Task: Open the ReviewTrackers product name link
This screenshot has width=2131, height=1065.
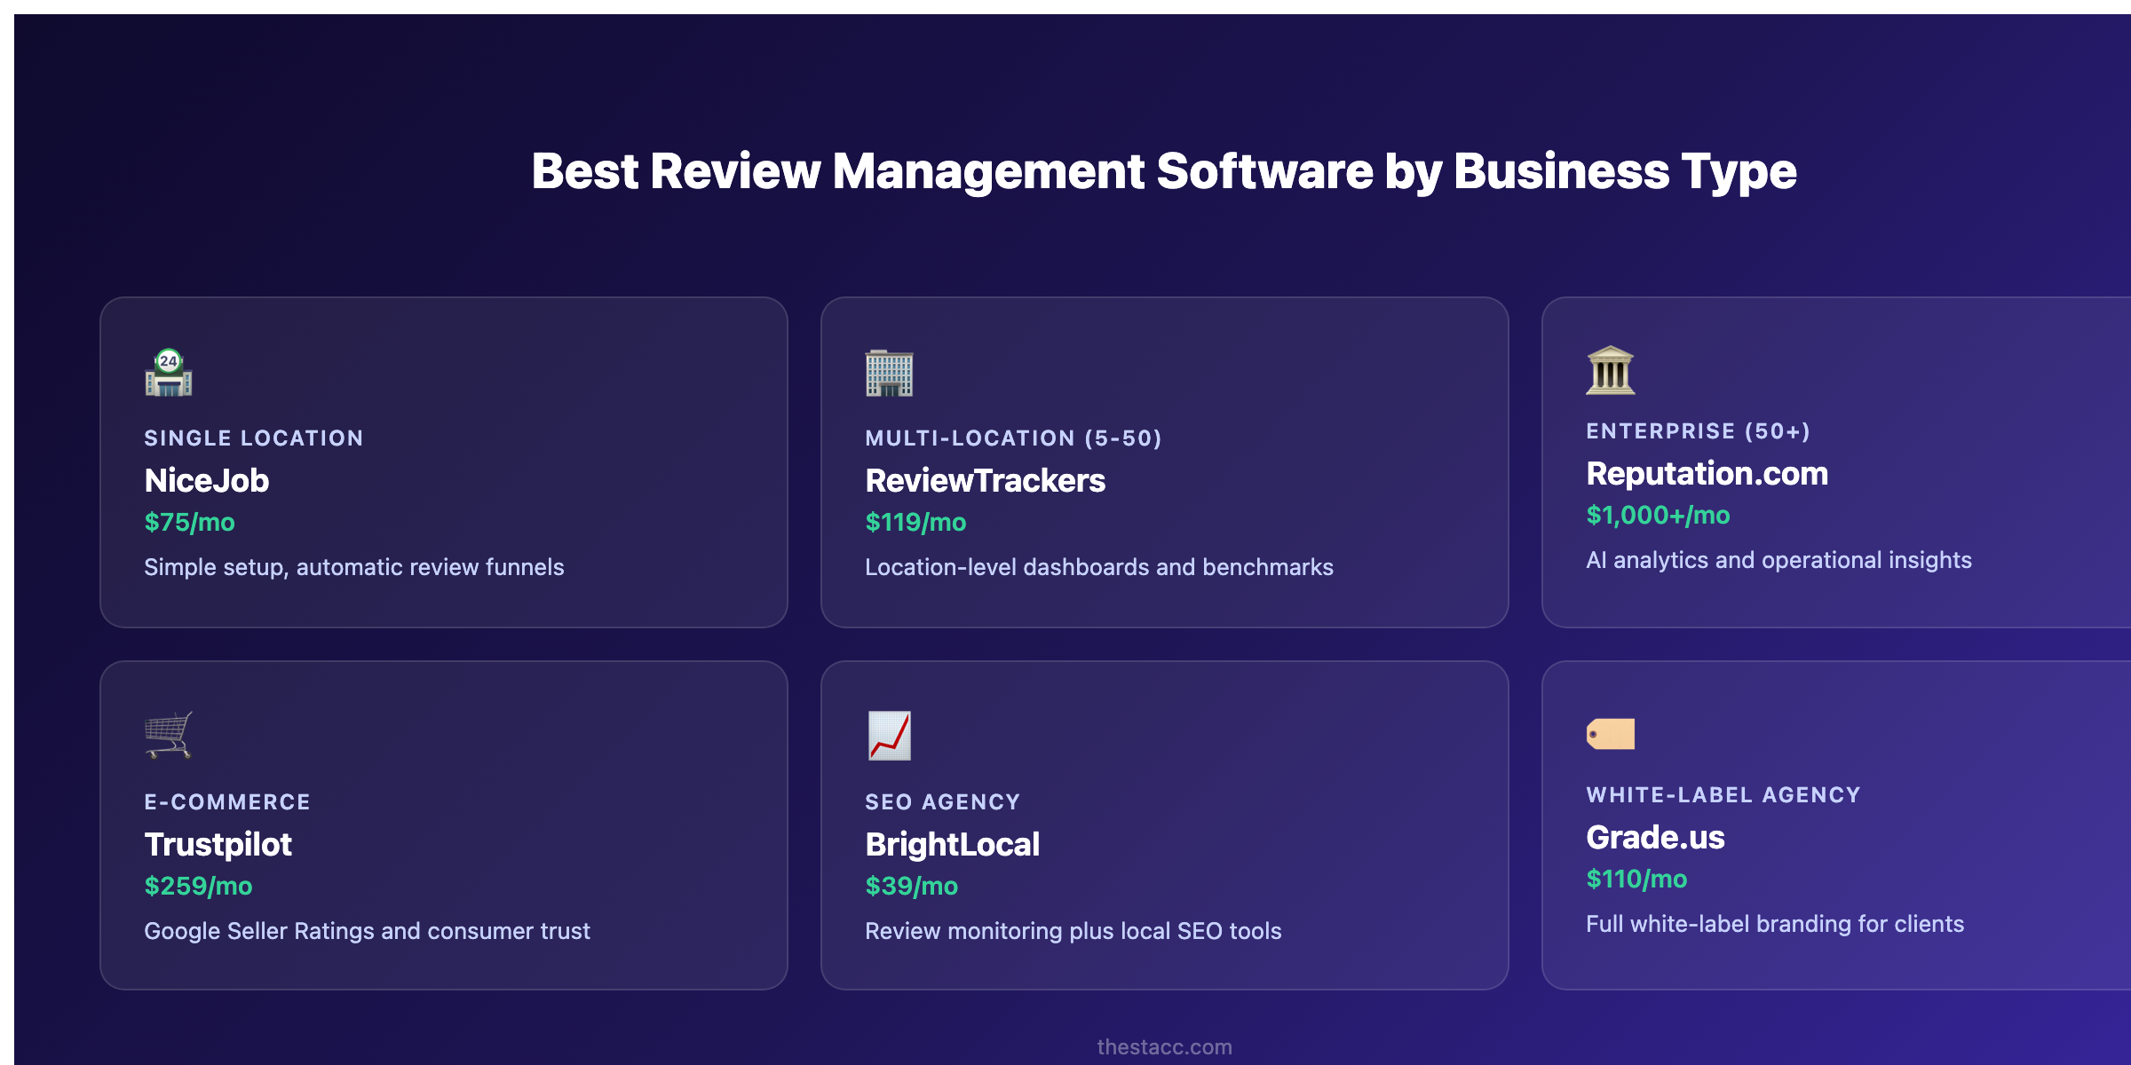Action: click(x=986, y=481)
